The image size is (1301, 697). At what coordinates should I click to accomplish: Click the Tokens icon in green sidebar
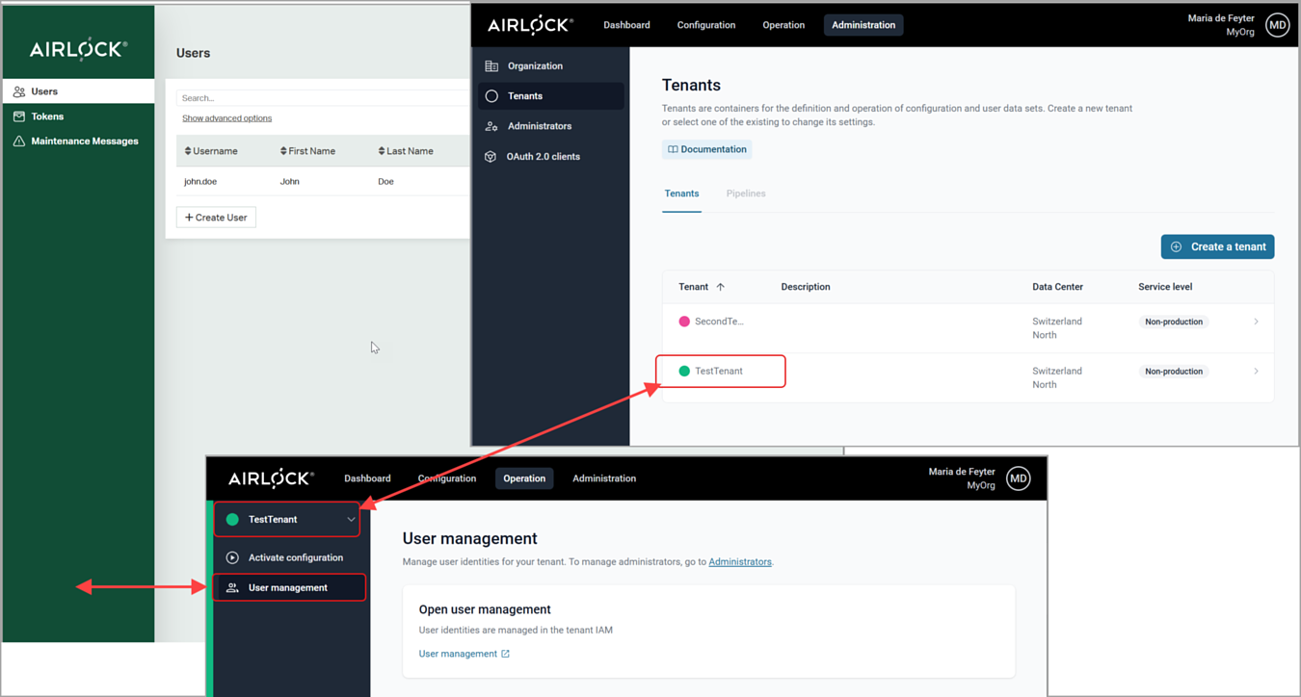coord(19,116)
